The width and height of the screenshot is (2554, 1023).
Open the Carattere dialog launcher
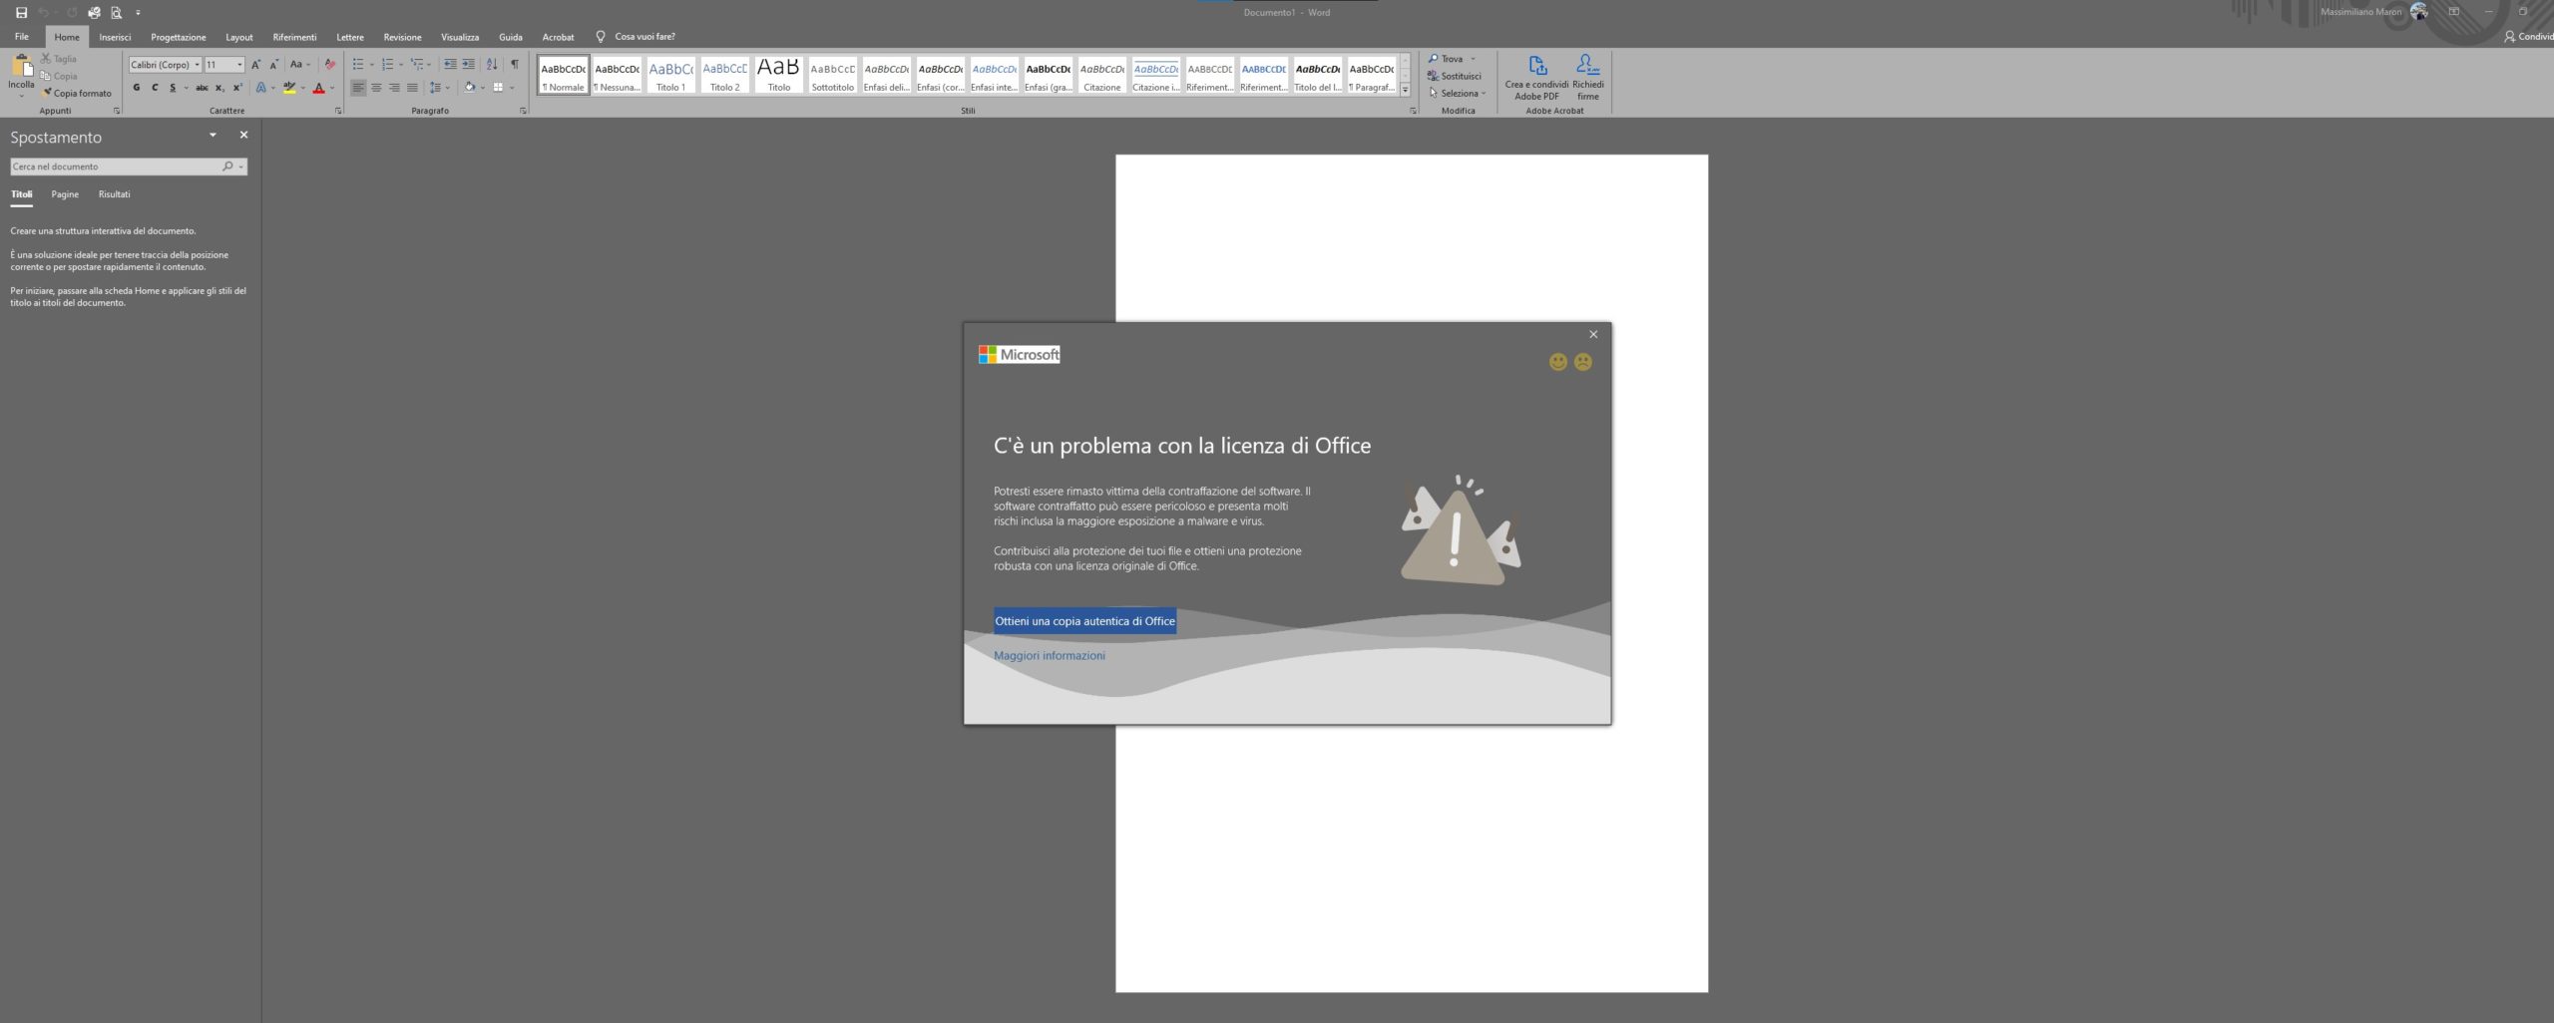pyautogui.click(x=338, y=111)
